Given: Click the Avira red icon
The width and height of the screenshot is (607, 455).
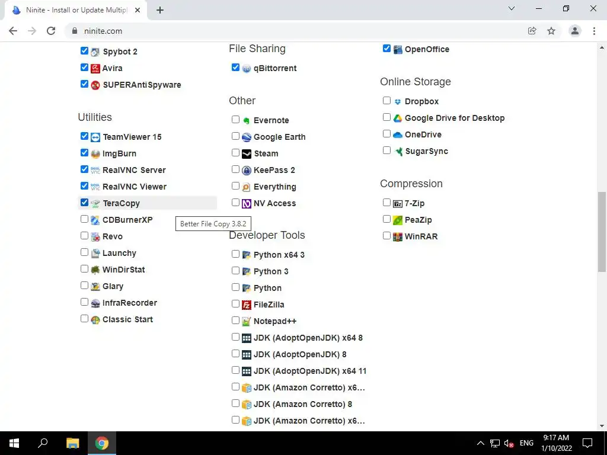Looking at the screenshot, I should 95,69.
